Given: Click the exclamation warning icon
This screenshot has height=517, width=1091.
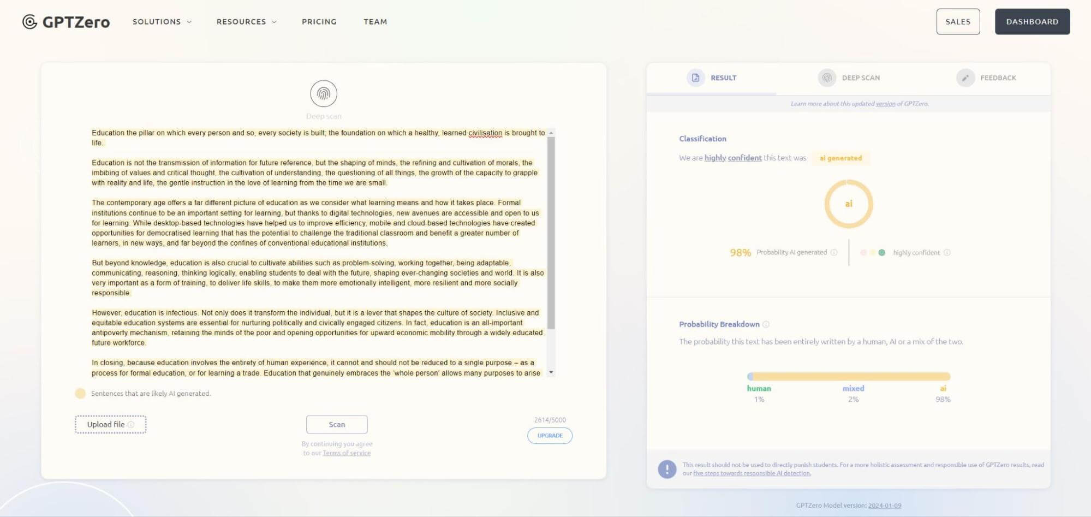Looking at the screenshot, I should tap(667, 469).
